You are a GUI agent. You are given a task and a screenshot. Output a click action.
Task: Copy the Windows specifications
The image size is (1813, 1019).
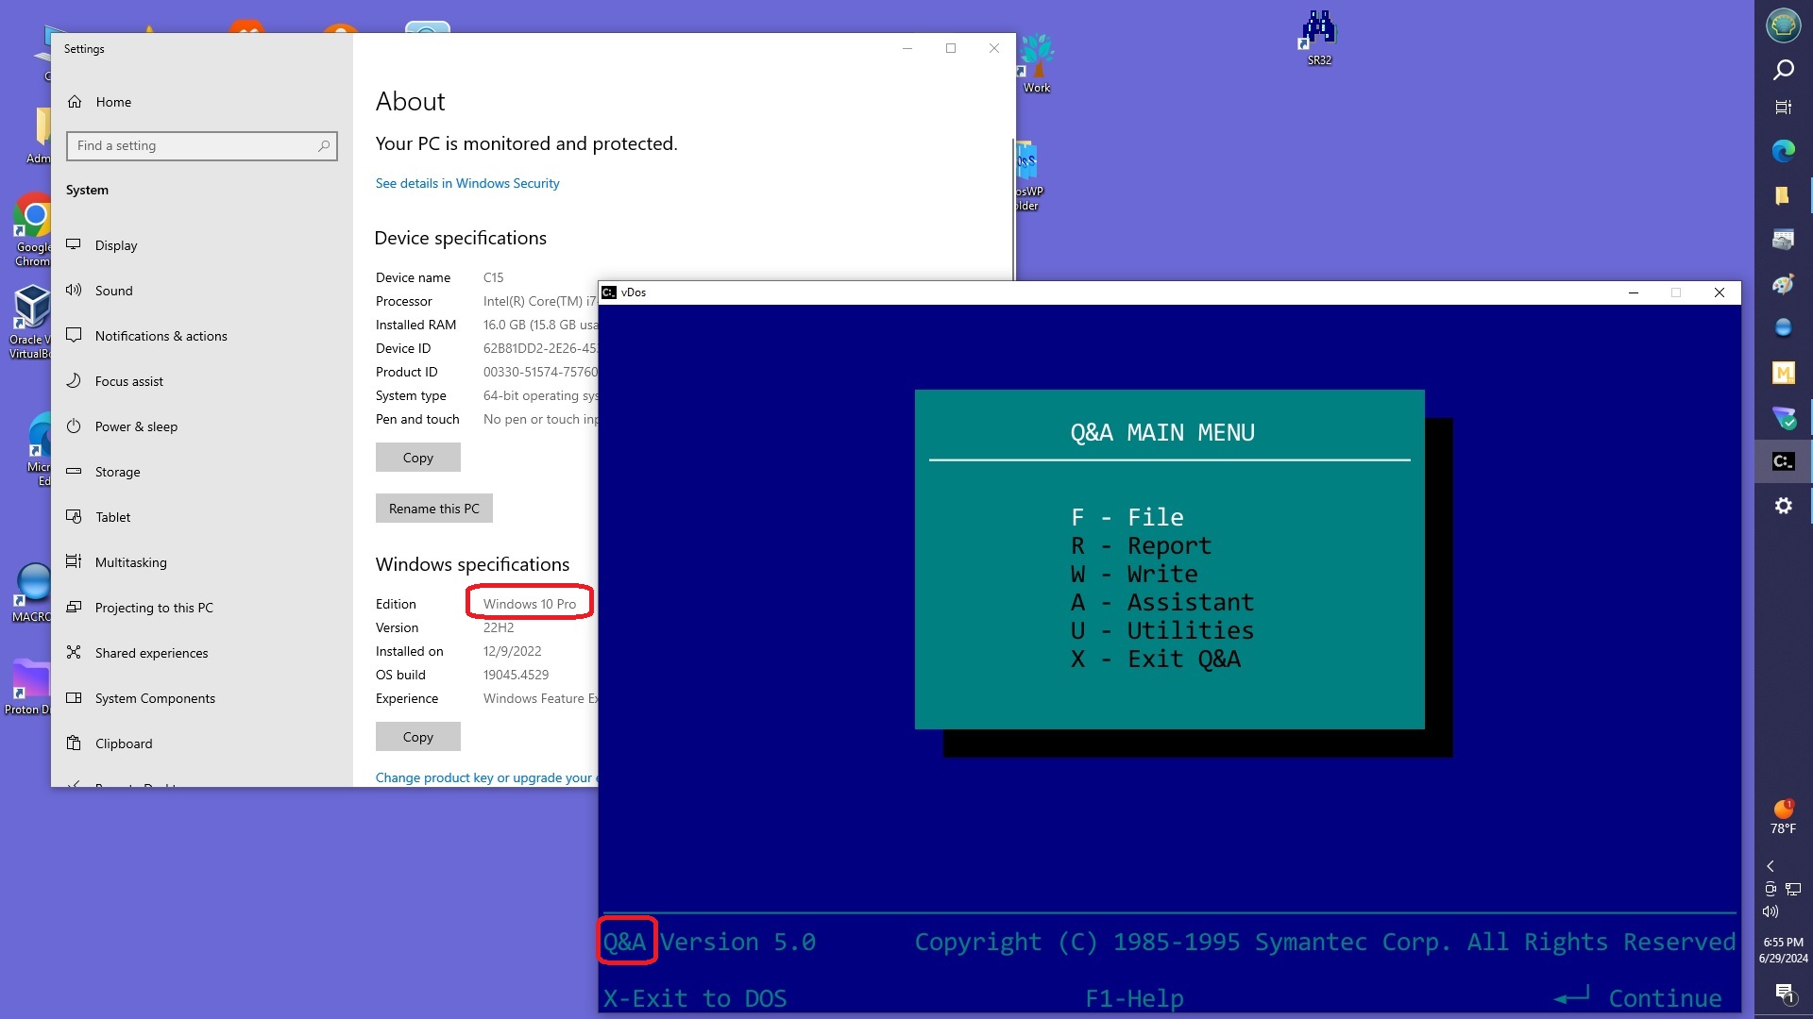point(418,737)
